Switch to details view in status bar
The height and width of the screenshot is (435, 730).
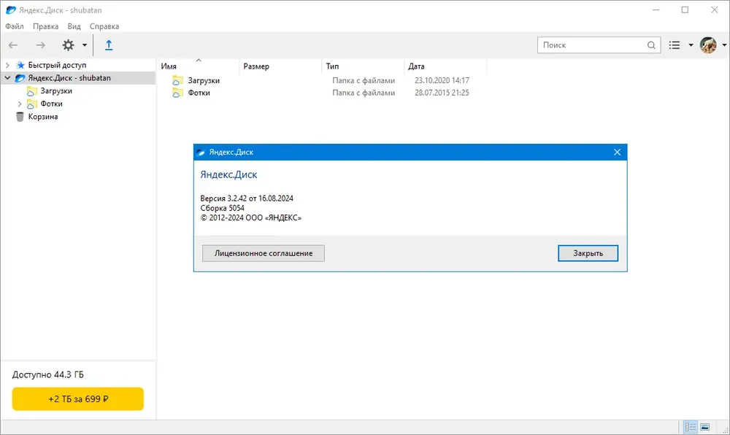[x=691, y=427]
